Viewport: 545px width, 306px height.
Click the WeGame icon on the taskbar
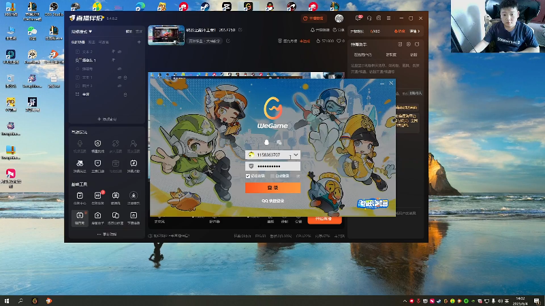coord(35,301)
